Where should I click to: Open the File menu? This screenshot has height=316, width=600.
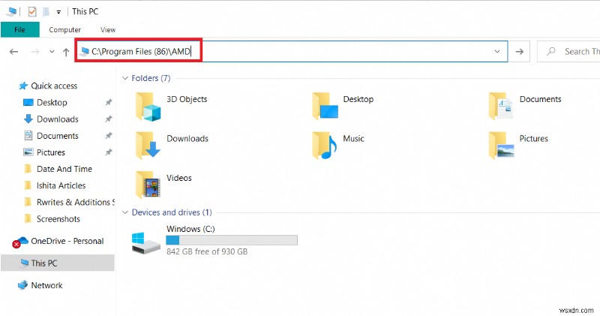coord(20,29)
